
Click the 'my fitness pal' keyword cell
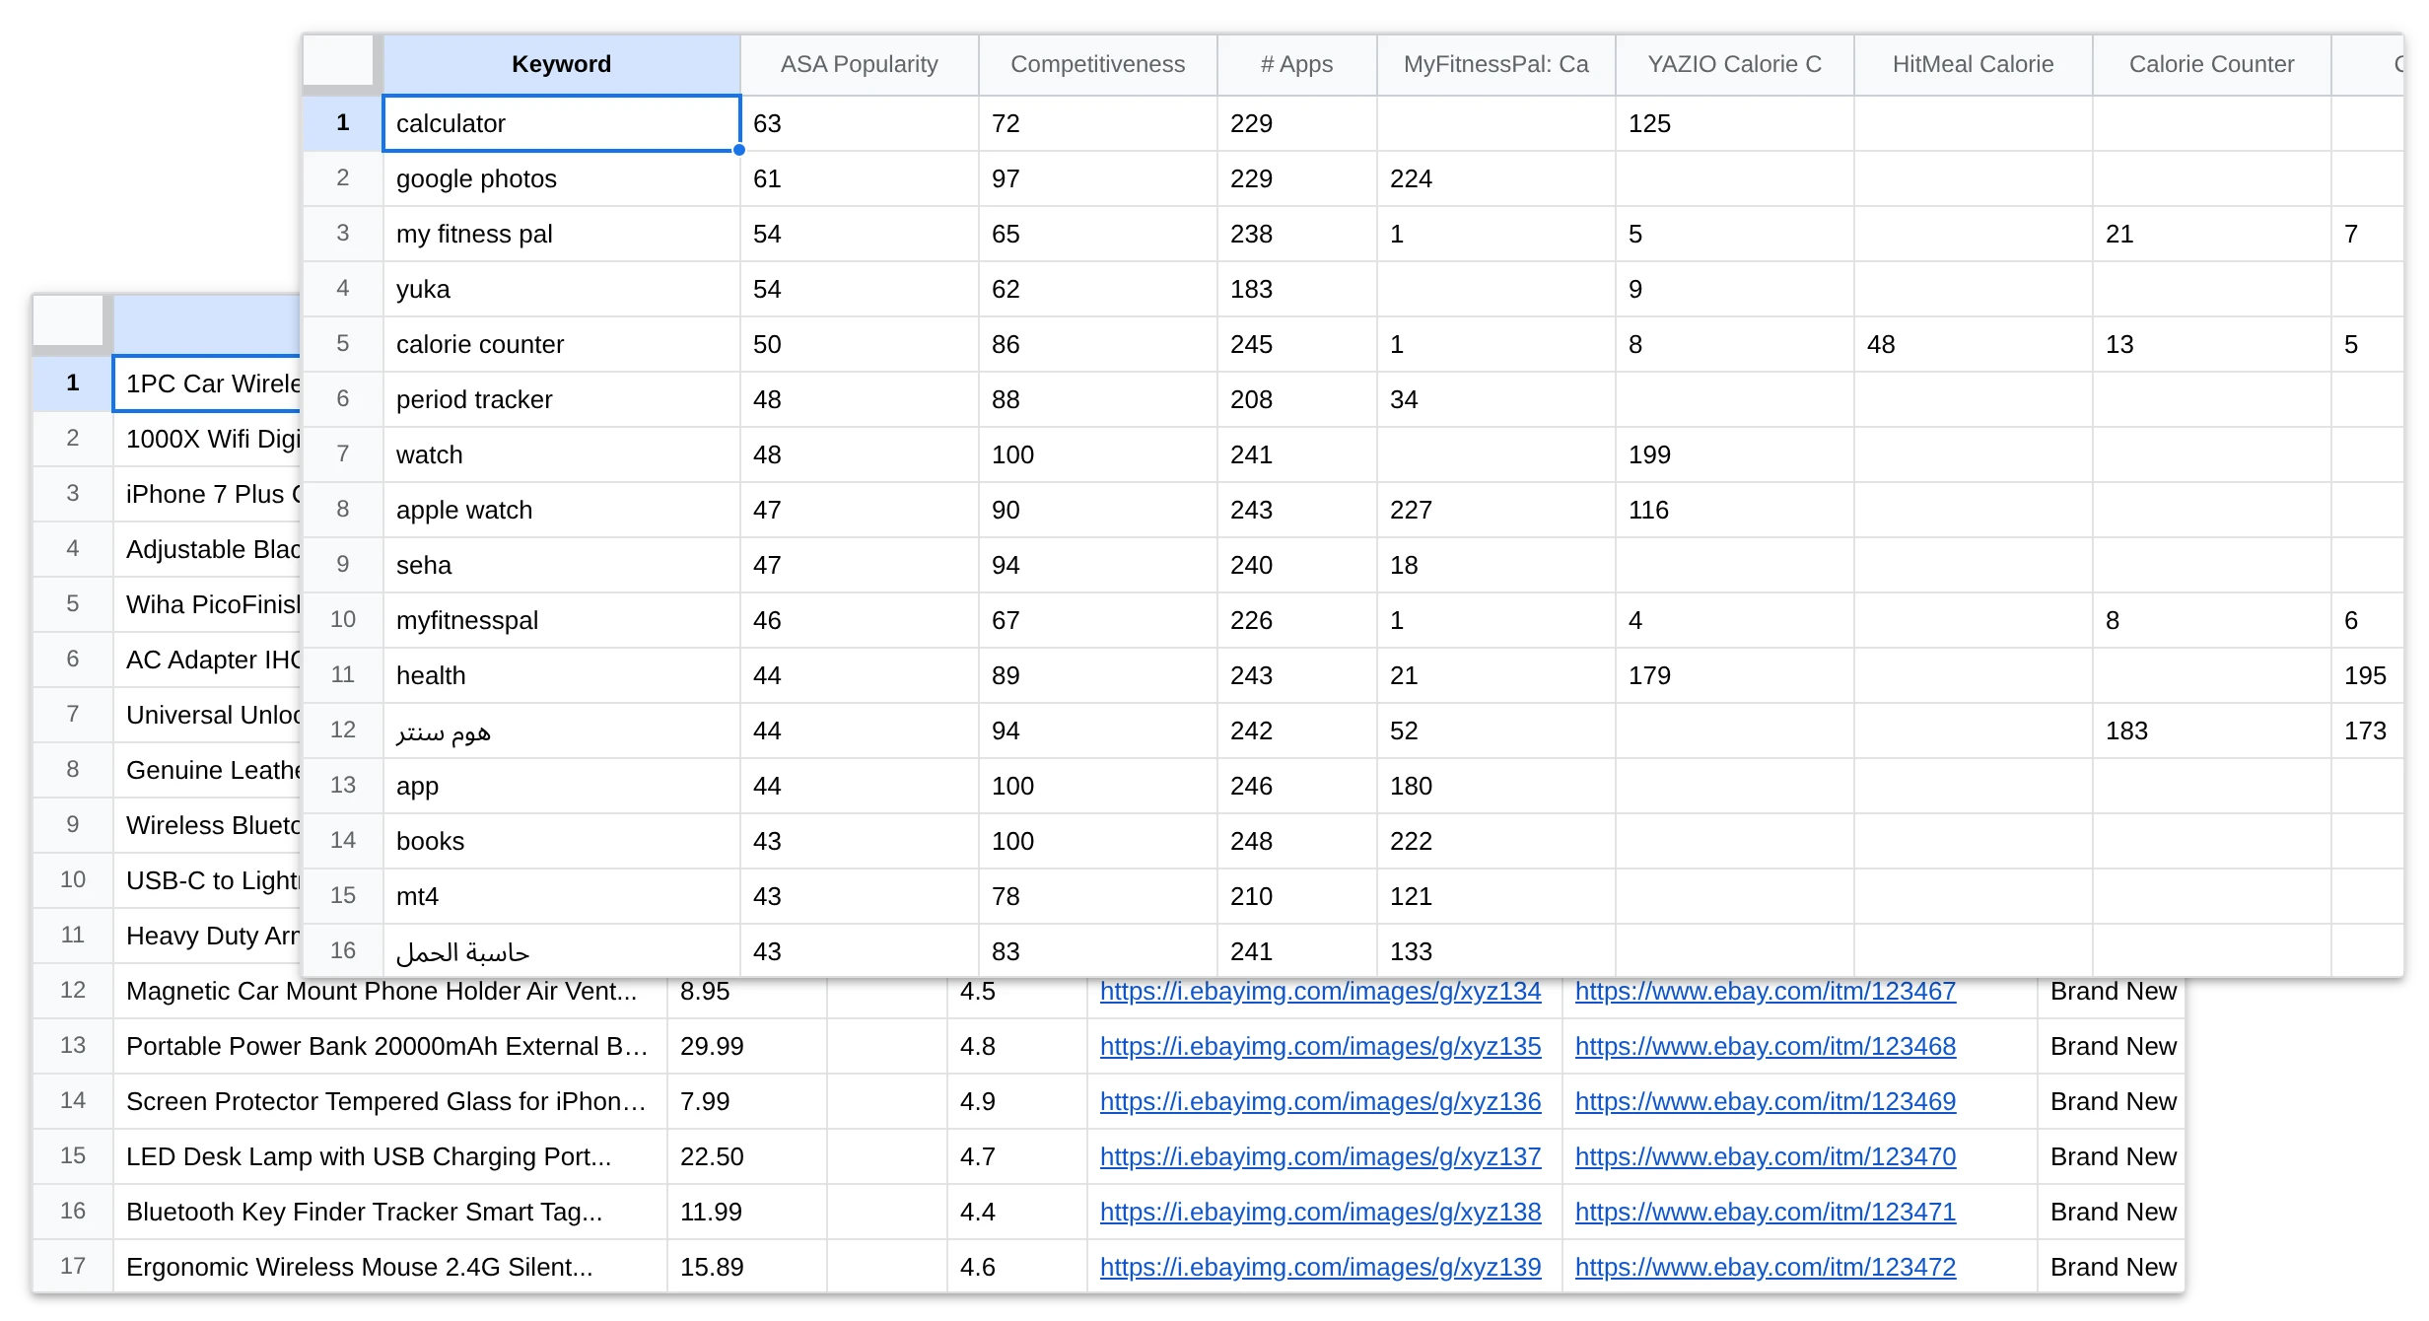click(561, 234)
